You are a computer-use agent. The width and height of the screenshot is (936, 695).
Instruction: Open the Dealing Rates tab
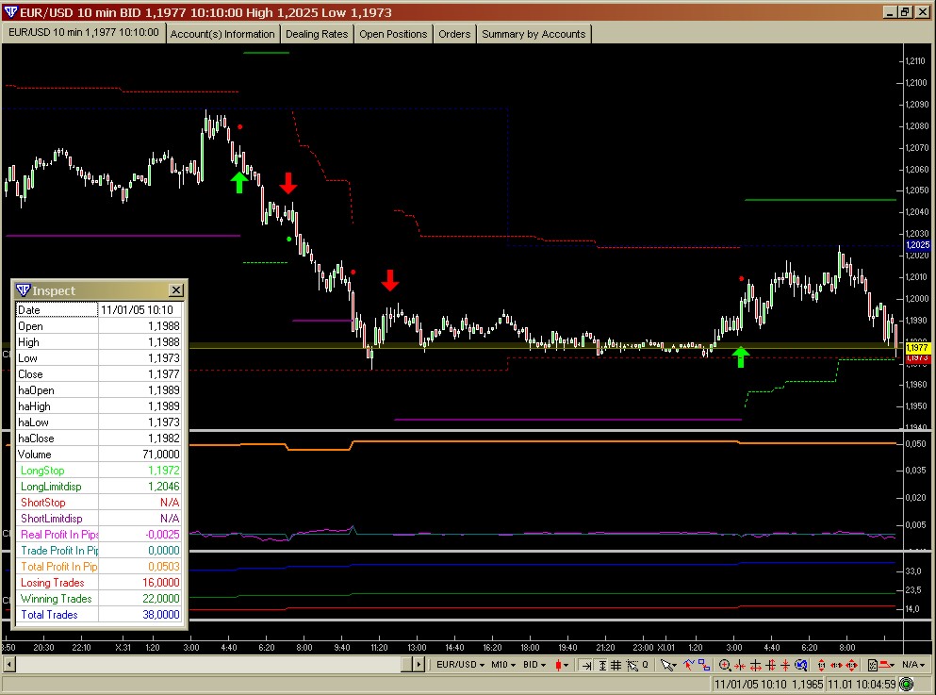coord(317,34)
